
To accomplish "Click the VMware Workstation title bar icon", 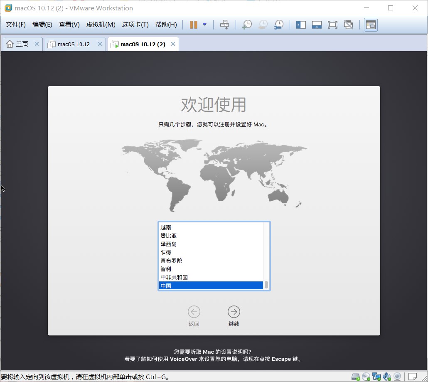I will 8,8.
